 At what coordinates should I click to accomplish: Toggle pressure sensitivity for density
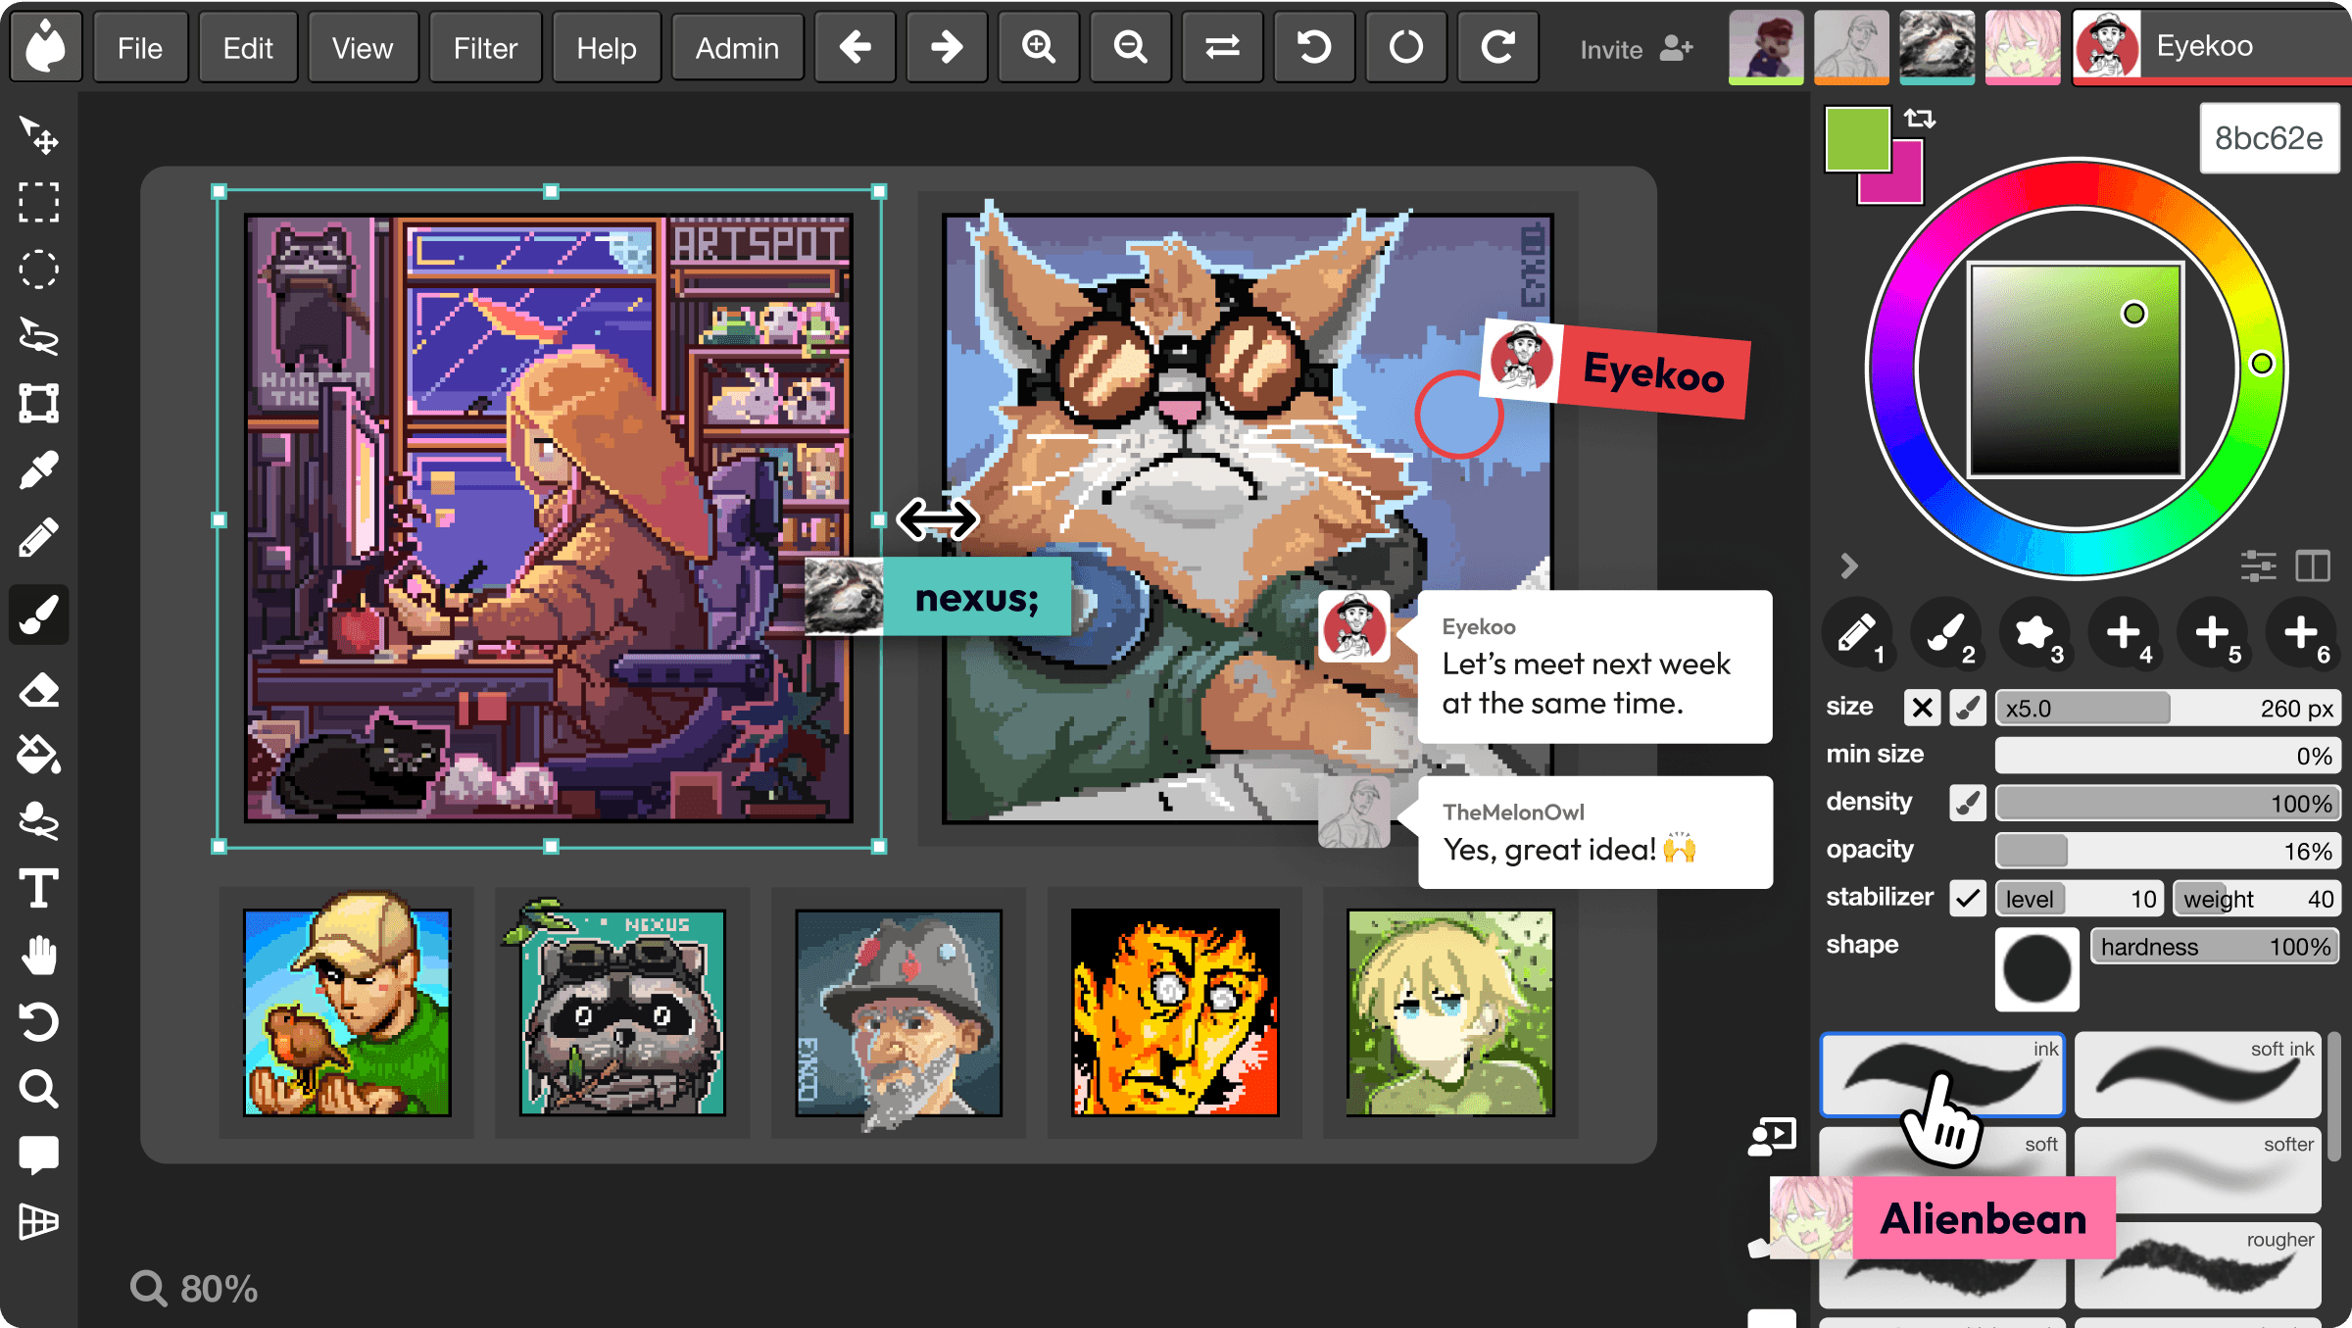pos(1967,802)
